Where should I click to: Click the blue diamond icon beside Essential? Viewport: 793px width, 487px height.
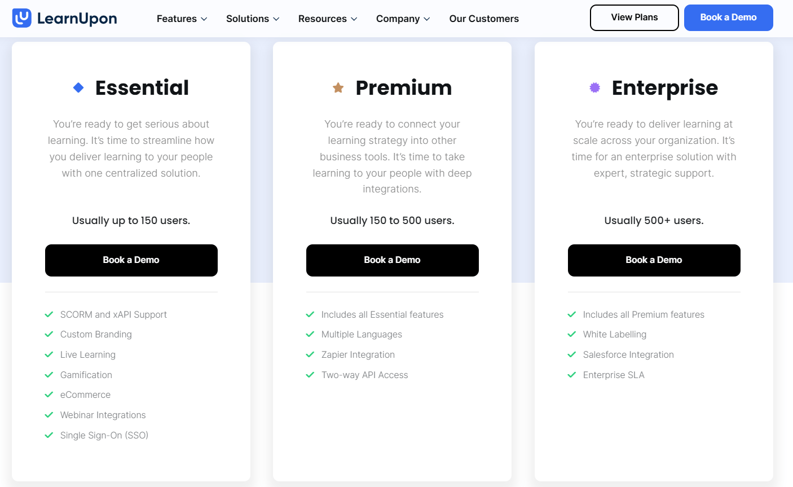(78, 87)
